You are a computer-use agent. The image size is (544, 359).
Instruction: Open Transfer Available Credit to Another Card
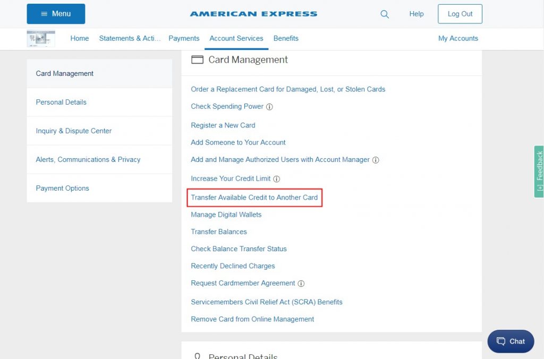254,198
